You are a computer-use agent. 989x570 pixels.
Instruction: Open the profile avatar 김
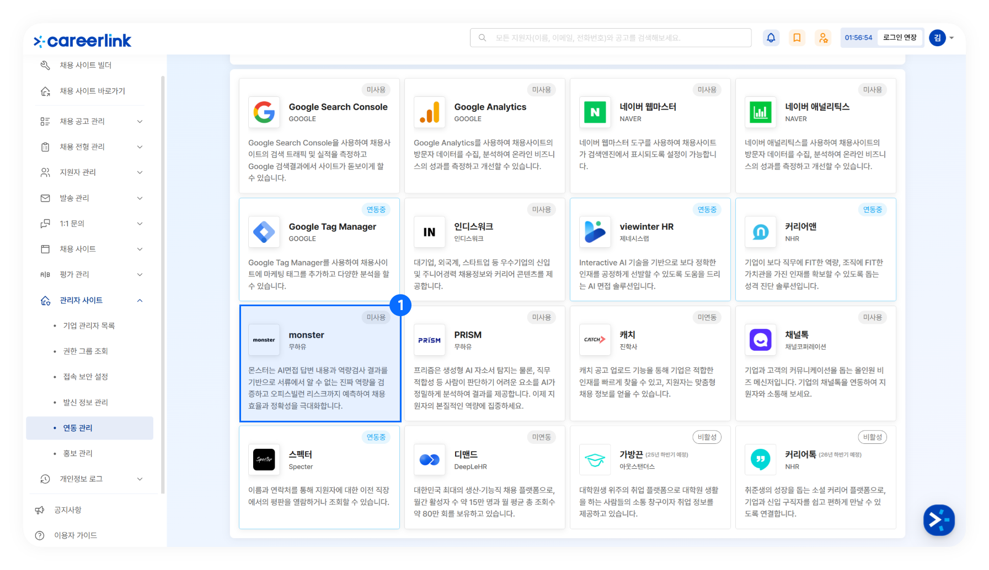(x=937, y=38)
